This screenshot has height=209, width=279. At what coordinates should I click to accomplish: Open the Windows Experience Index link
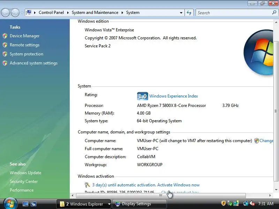point(173,96)
